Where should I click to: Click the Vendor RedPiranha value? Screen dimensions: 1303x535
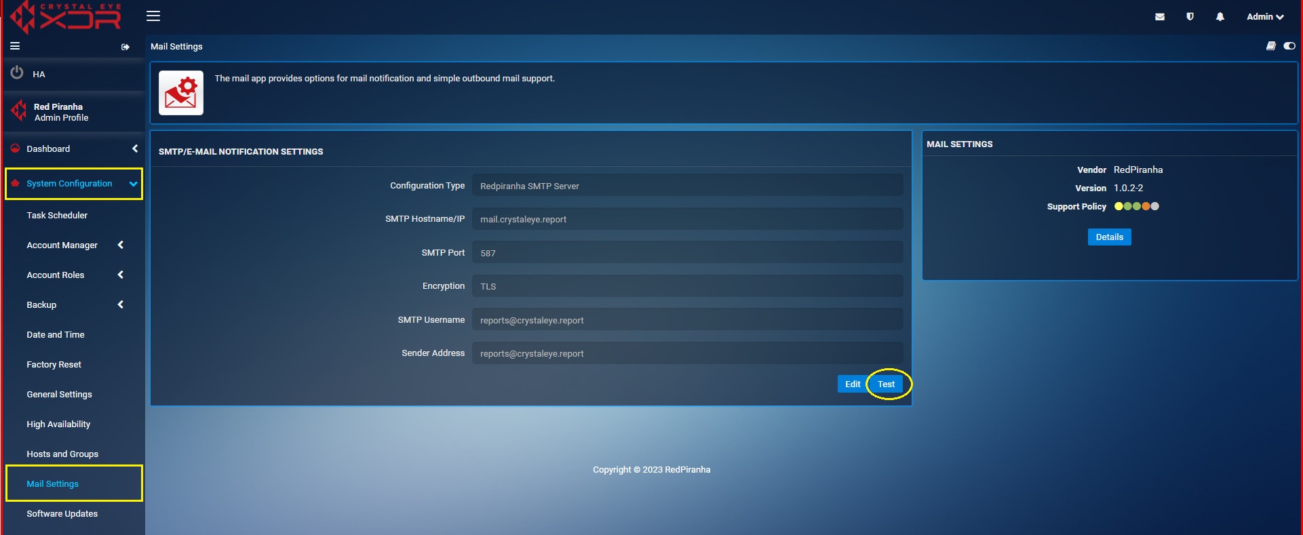point(1138,170)
